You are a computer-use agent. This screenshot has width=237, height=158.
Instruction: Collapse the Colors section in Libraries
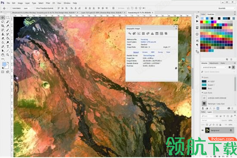pos(202,78)
